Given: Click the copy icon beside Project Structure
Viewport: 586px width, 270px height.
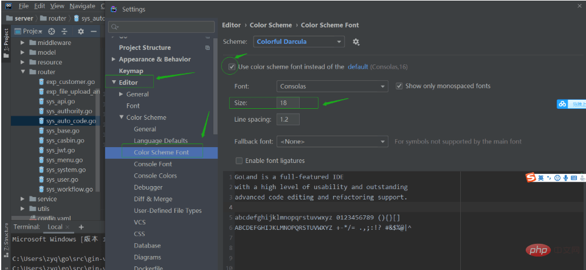Looking at the screenshot, I should click(208, 48).
